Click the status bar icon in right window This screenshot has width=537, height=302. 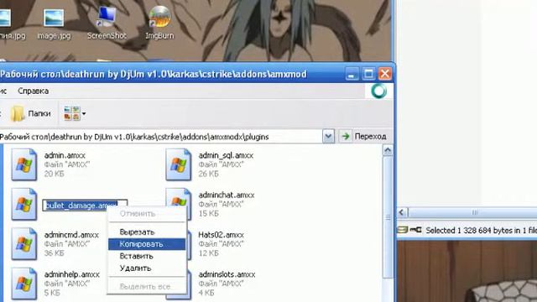409,230
